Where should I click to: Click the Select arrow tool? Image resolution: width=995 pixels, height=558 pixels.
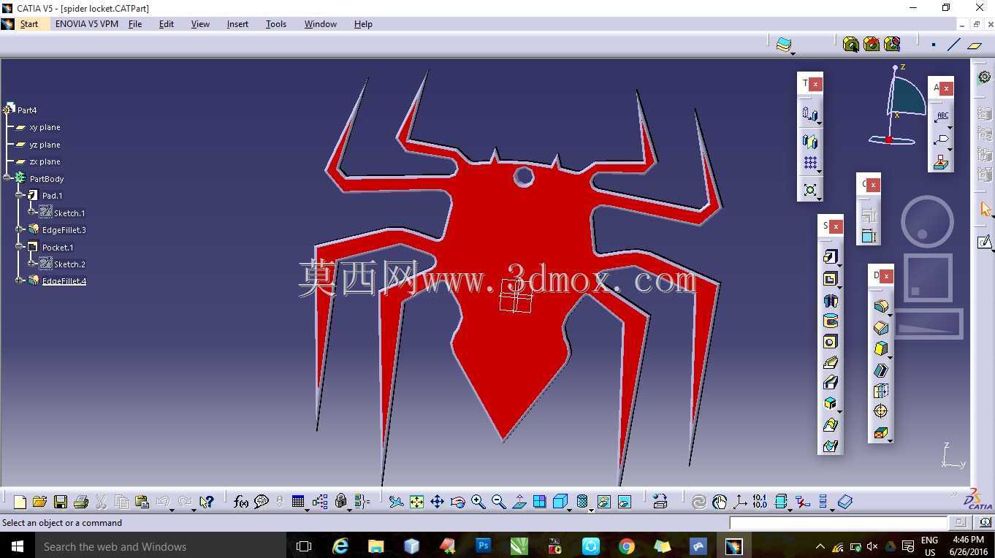985,210
